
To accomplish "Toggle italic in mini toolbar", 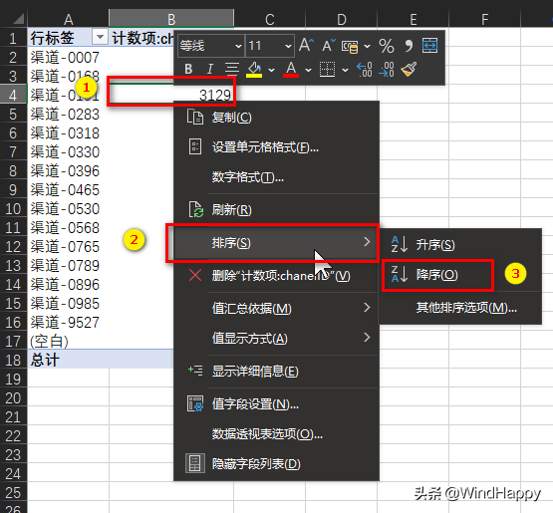I will (210, 69).
